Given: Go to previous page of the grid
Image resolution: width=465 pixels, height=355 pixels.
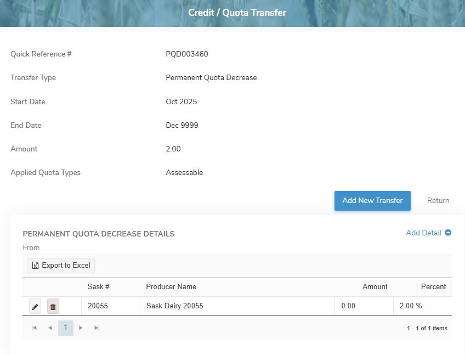Looking at the screenshot, I should tap(50, 328).
